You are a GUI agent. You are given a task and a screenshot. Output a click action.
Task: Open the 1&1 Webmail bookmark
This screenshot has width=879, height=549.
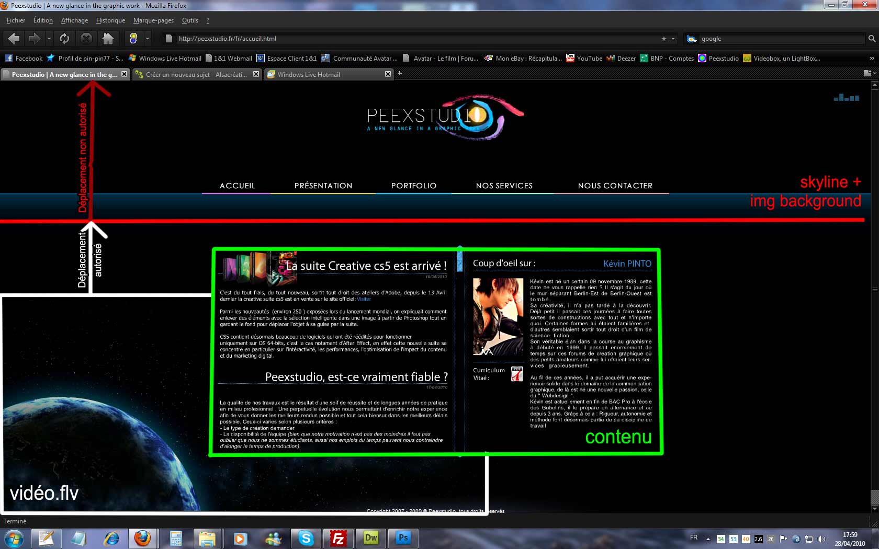tap(229, 59)
